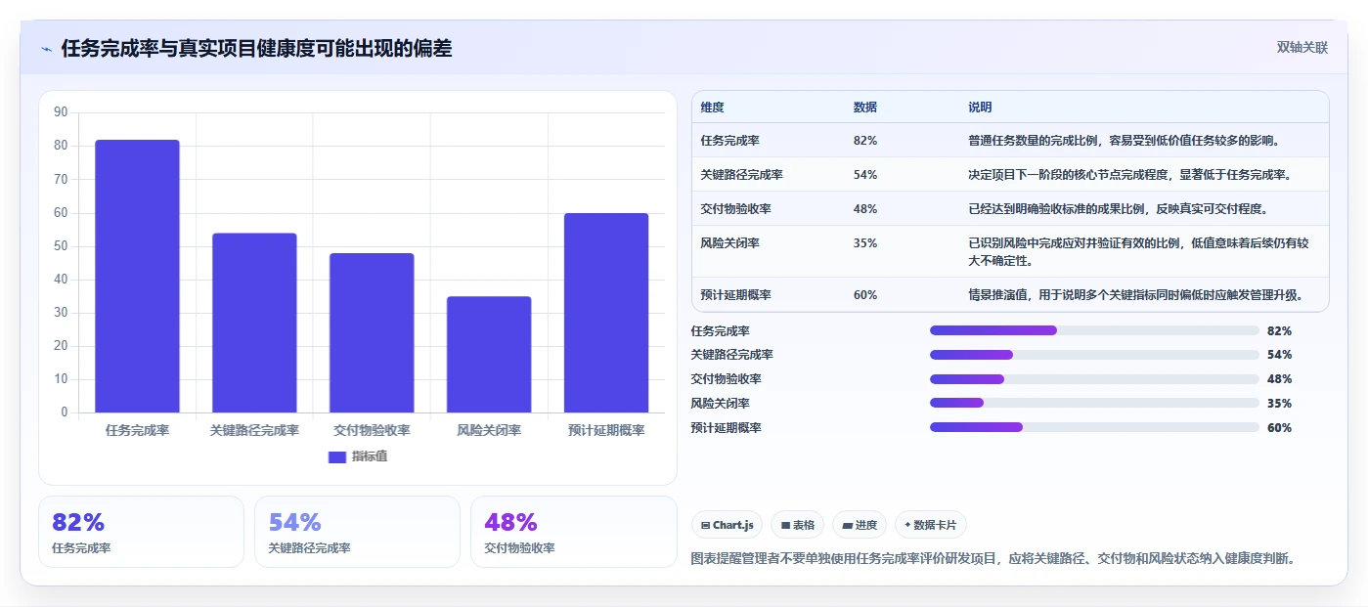1368x607 pixels.
Task: Select the 表格 tag
Action: coord(798,525)
